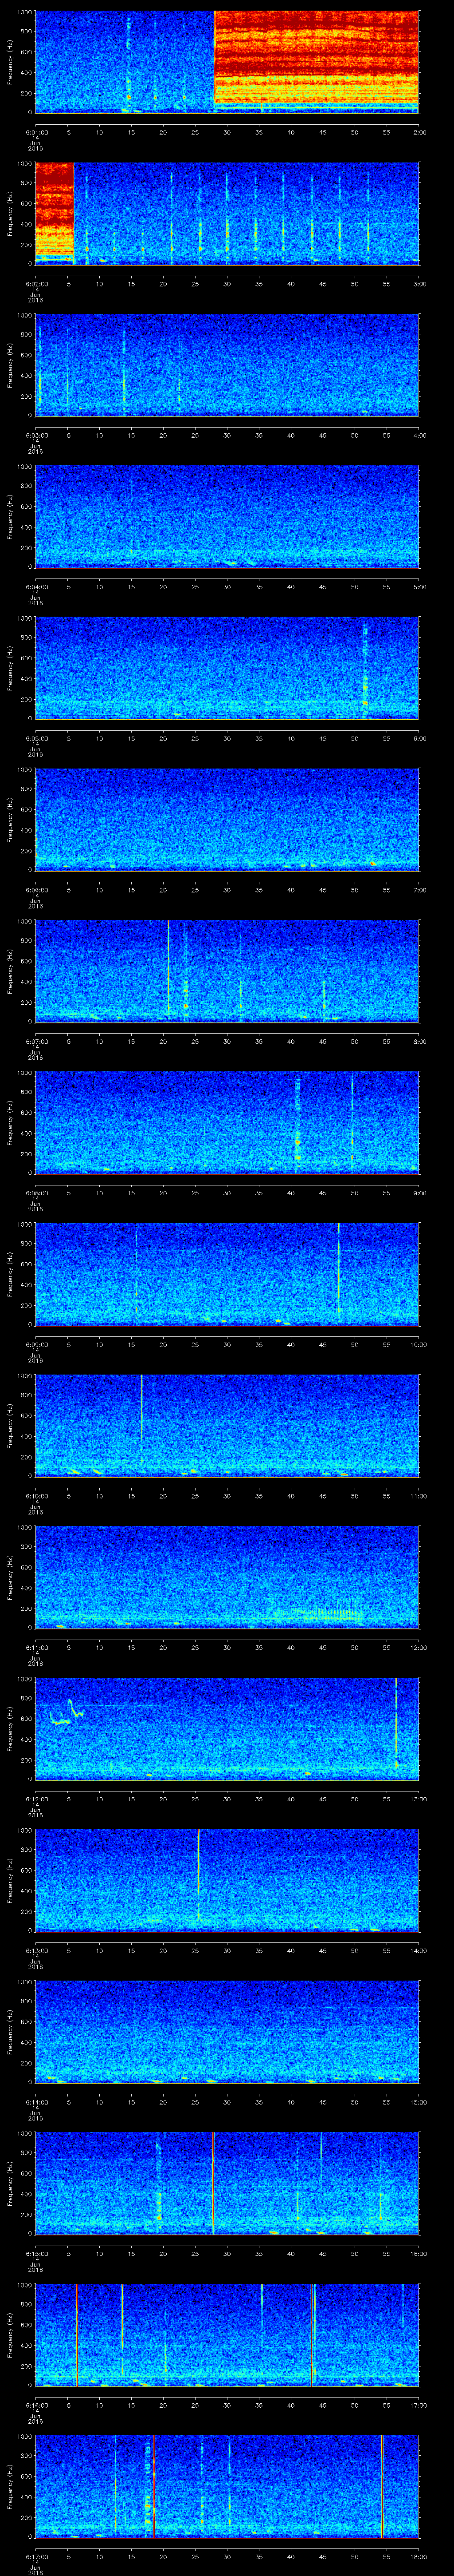This screenshot has width=454, height=2576.
Task: Click the '3:00' end time label
Action: [419, 284]
